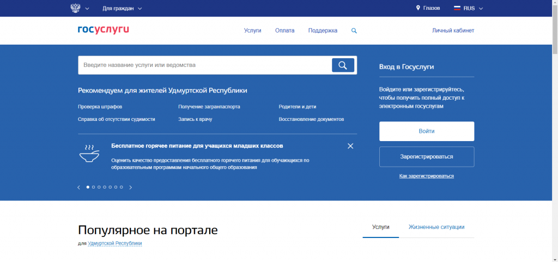Open the 'Для граждан' audience dropdown
The image size is (558, 262).
point(122,9)
